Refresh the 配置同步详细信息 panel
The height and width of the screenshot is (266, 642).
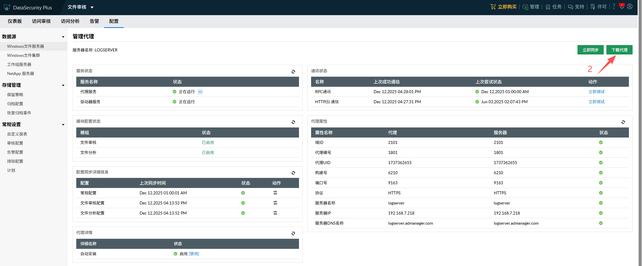click(293, 173)
